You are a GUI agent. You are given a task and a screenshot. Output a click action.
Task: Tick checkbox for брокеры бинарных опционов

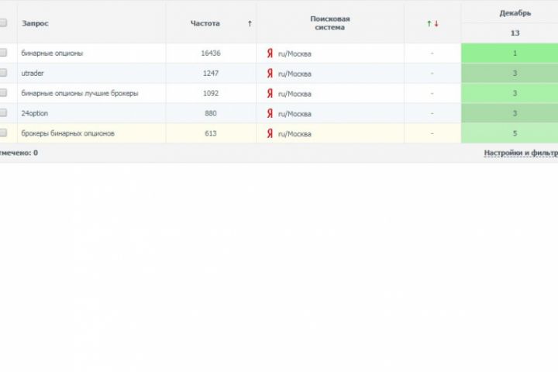pos(3,133)
